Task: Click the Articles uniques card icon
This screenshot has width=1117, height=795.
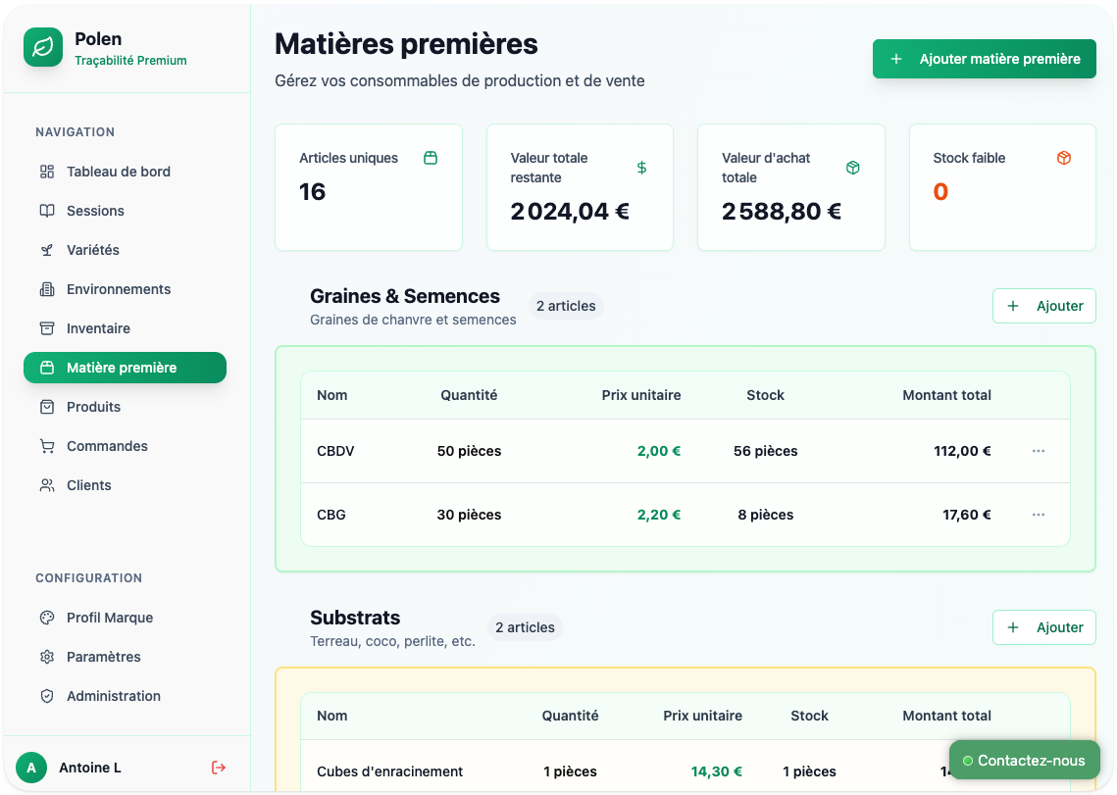Action: (x=431, y=158)
